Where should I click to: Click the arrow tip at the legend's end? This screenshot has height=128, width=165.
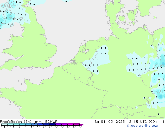point(84,125)
